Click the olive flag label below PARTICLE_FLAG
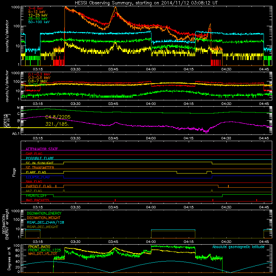Image resolution: width=276 pixels, height=276 pixels. coord(34,191)
